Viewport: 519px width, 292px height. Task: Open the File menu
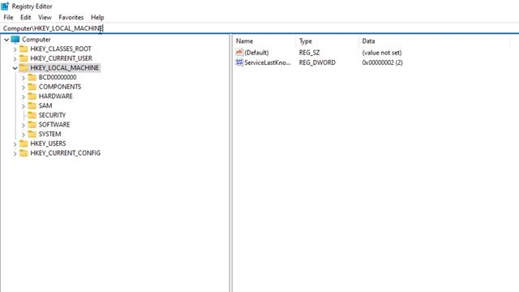(8, 17)
